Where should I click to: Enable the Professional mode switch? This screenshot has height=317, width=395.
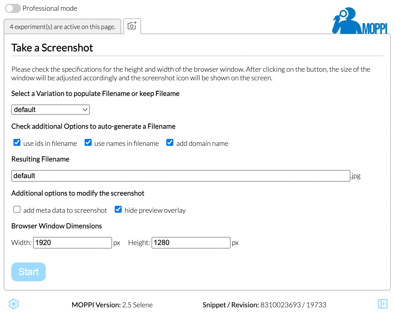click(13, 8)
